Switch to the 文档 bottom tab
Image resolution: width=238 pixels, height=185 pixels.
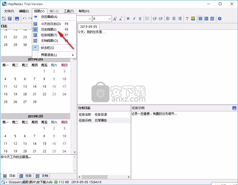(x=42, y=176)
